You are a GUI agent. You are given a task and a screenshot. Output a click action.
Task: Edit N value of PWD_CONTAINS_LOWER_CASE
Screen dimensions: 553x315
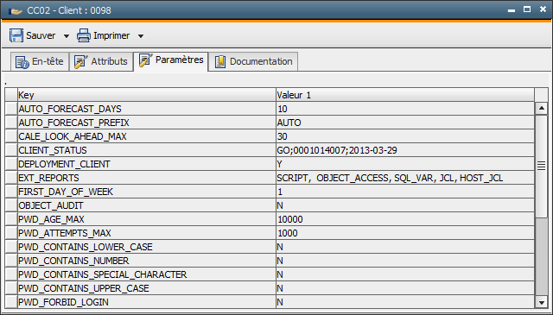pyautogui.click(x=405, y=247)
